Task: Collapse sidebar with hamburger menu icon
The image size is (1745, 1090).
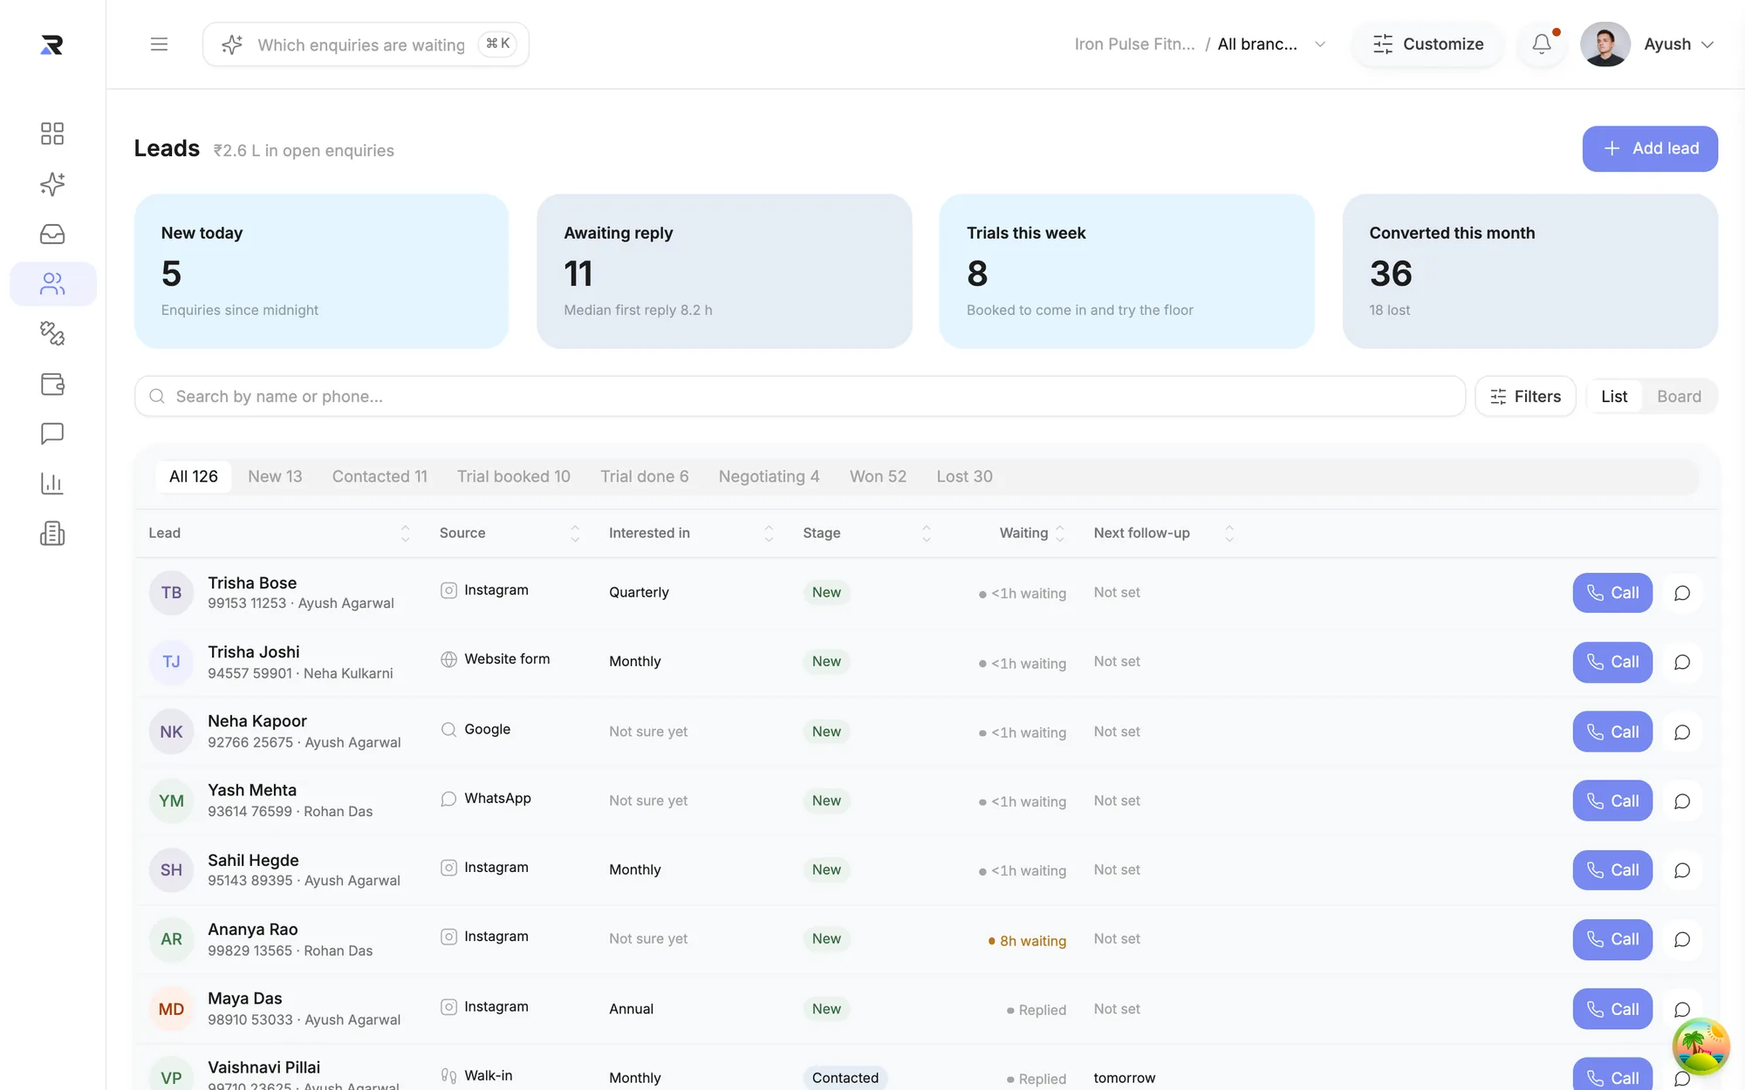Action: coord(159,44)
